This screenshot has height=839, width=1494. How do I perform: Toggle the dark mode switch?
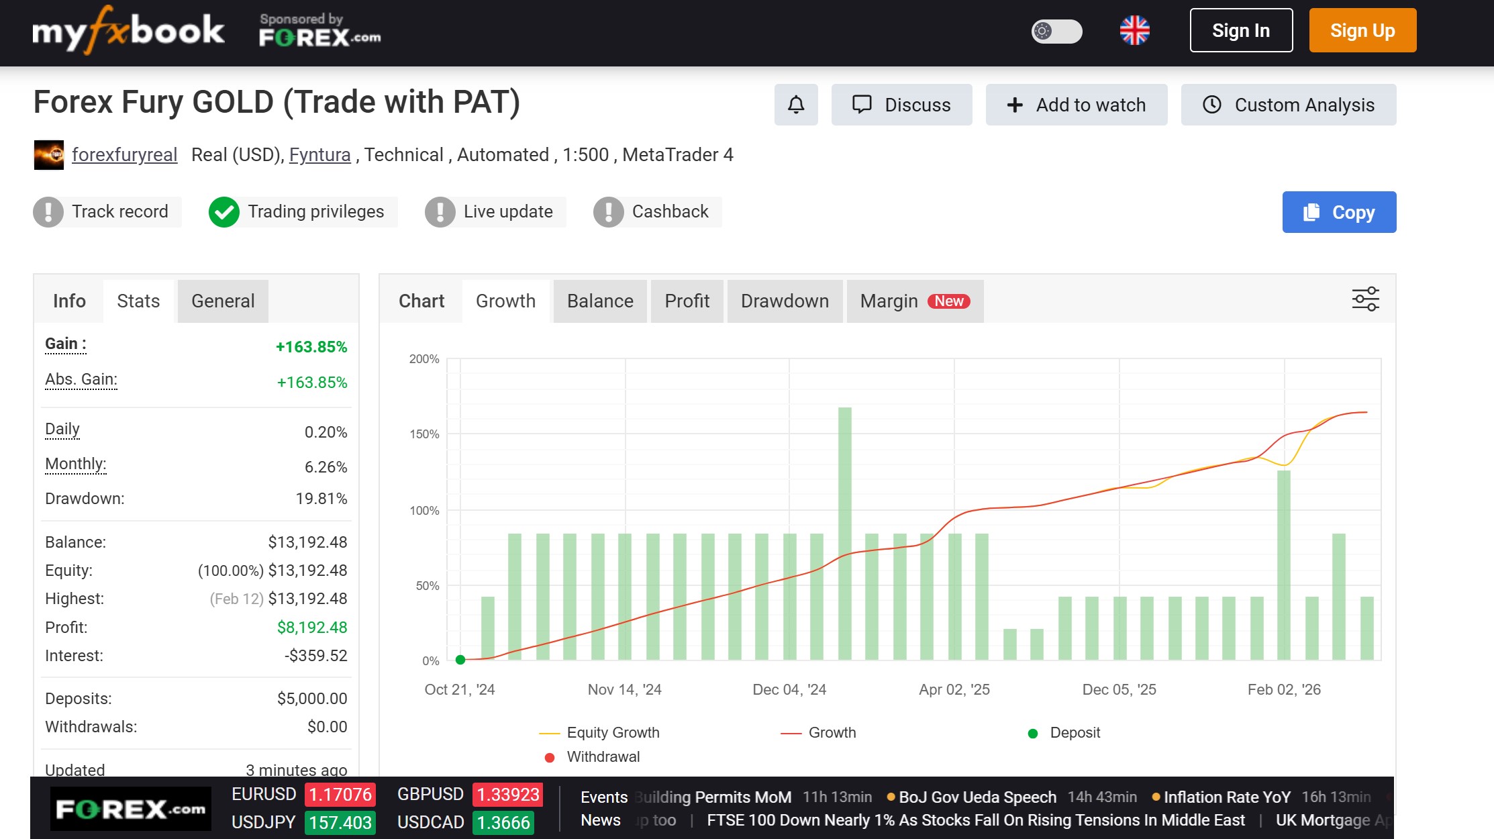(x=1056, y=31)
